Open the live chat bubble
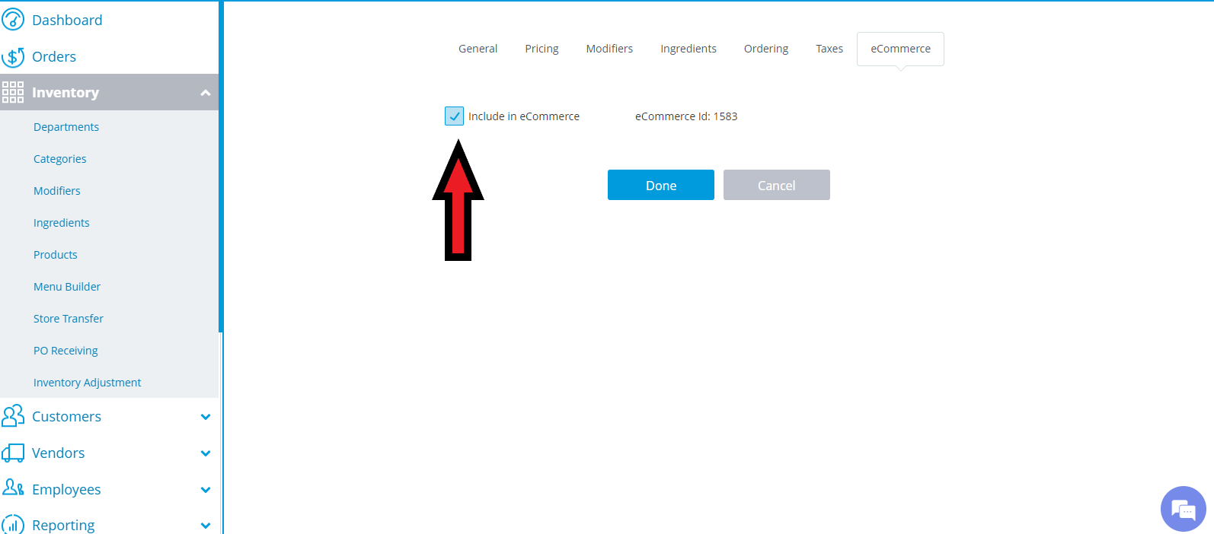The width and height of the screenshot is (1214, 534). [x=1183, y=509]
